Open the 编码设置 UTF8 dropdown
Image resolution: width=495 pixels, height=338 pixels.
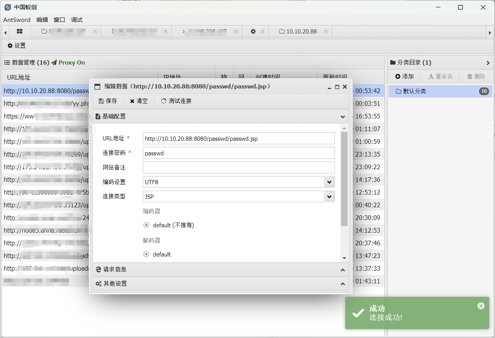329,182
